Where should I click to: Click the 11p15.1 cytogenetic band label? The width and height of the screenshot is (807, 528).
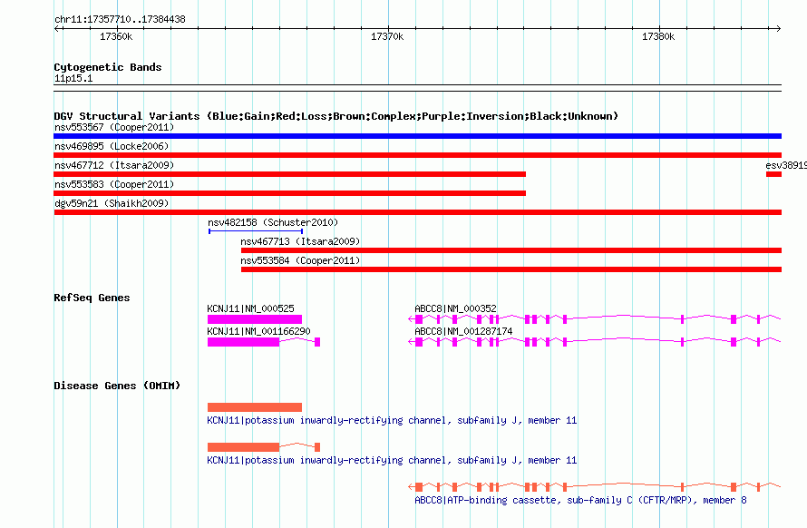pos(73,78)
